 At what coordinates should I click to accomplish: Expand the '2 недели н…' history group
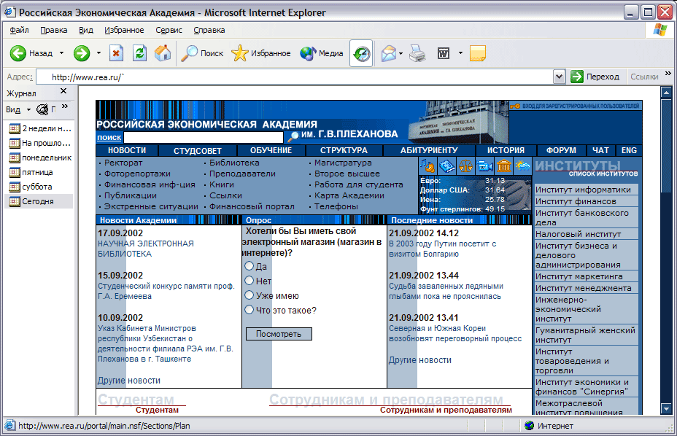(x=39, y=128)
